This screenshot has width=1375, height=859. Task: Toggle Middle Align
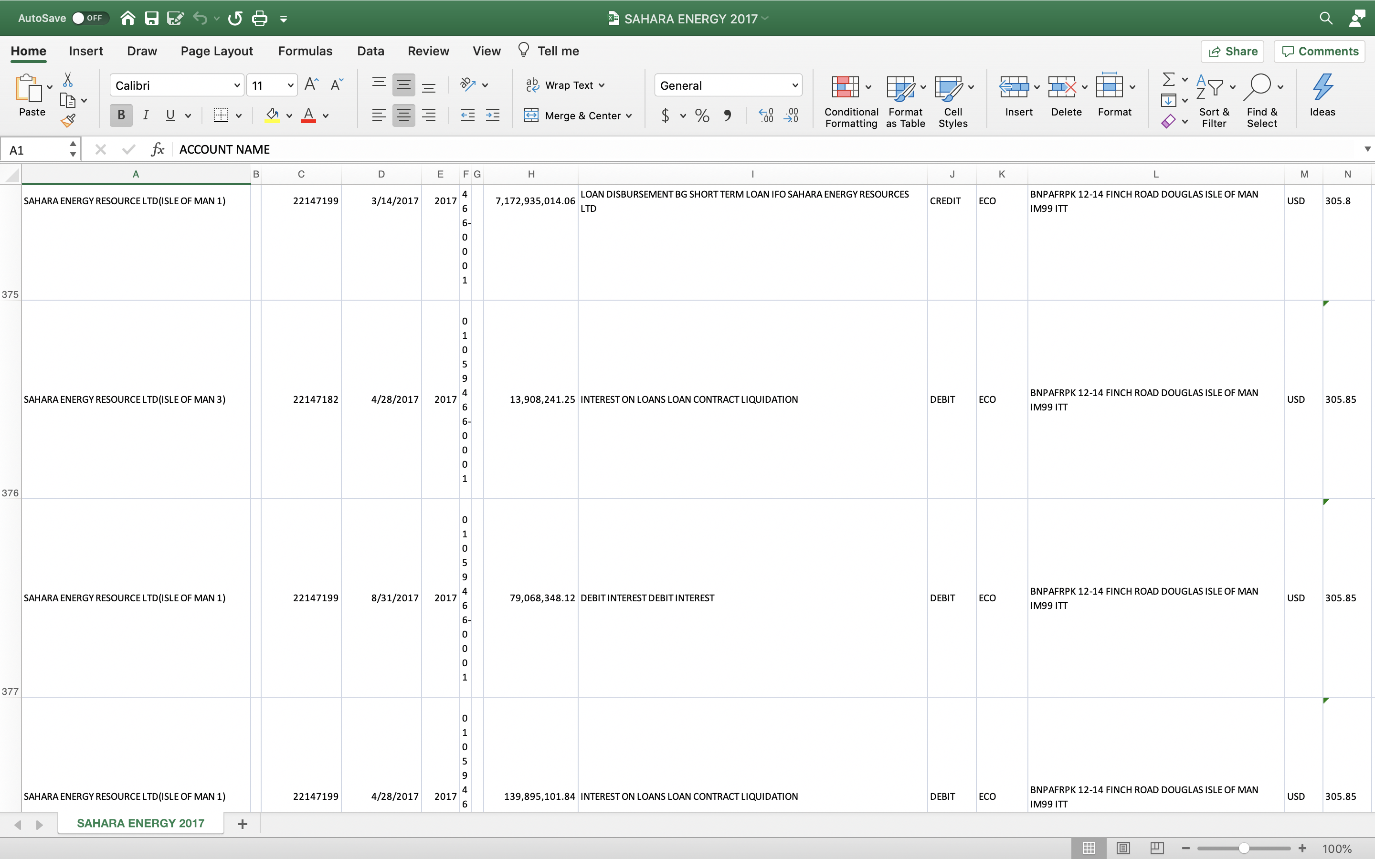[x=403, y=84]
